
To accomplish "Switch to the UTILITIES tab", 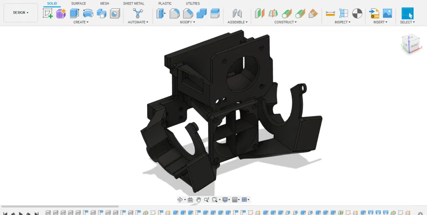I will (193, 3).
